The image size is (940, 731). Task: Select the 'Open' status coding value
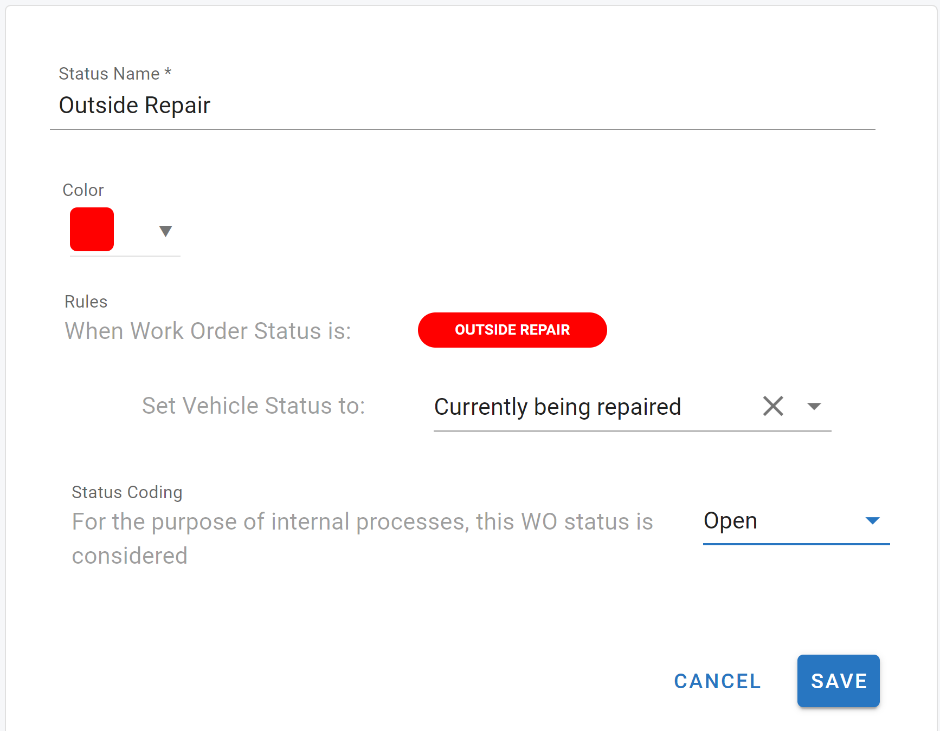[x=730, y=521]
